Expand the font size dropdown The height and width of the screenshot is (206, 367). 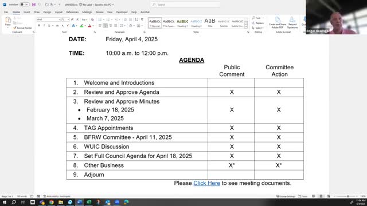pos(68,19)
